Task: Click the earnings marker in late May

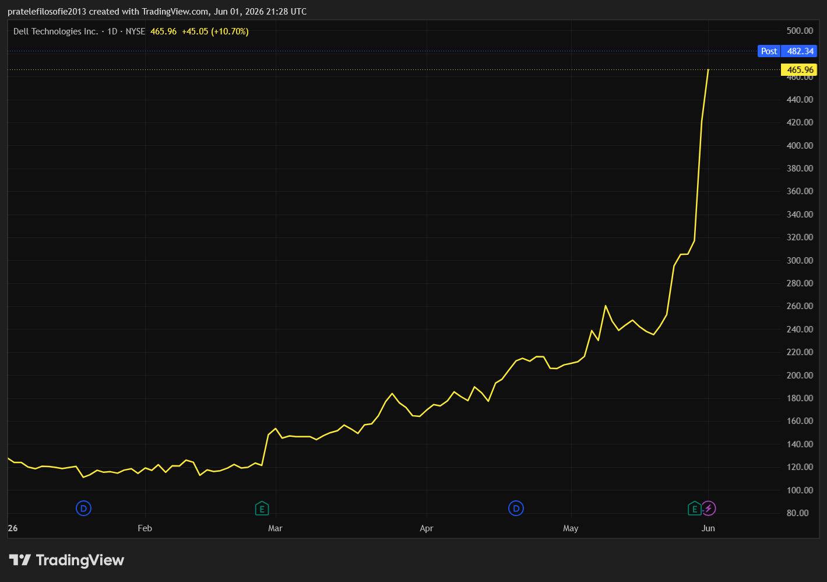Action: tap(694, 509)
